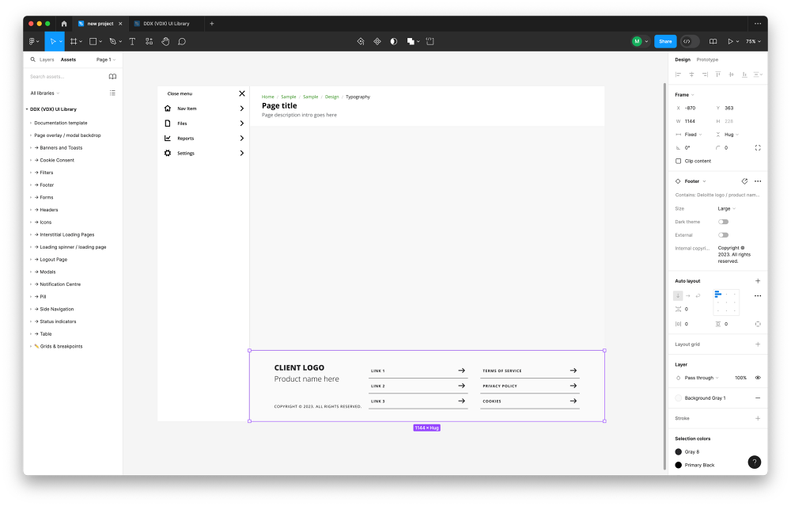
Task: Click the create component icon
Action: tap(377, 41)
